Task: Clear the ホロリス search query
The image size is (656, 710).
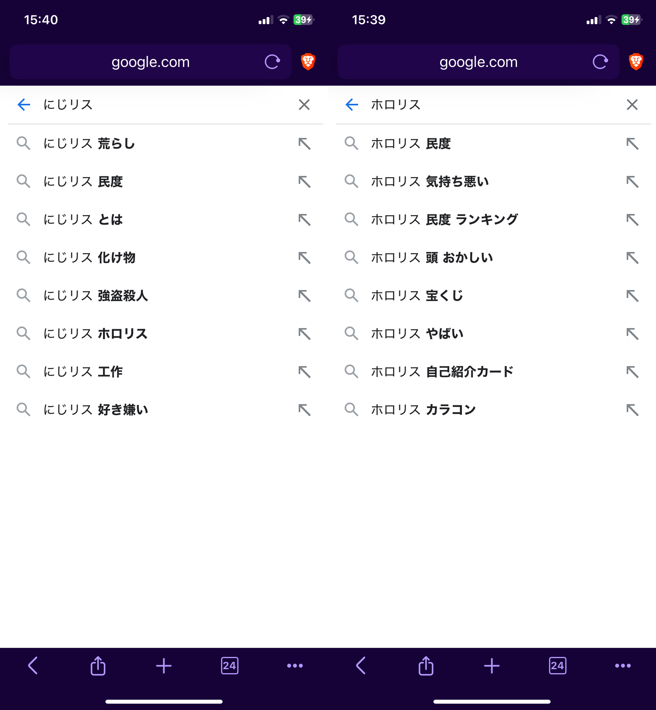Action: tap(632, 105)
